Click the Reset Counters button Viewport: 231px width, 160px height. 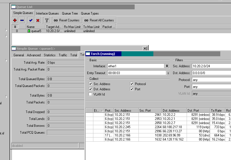coord(67,20)
